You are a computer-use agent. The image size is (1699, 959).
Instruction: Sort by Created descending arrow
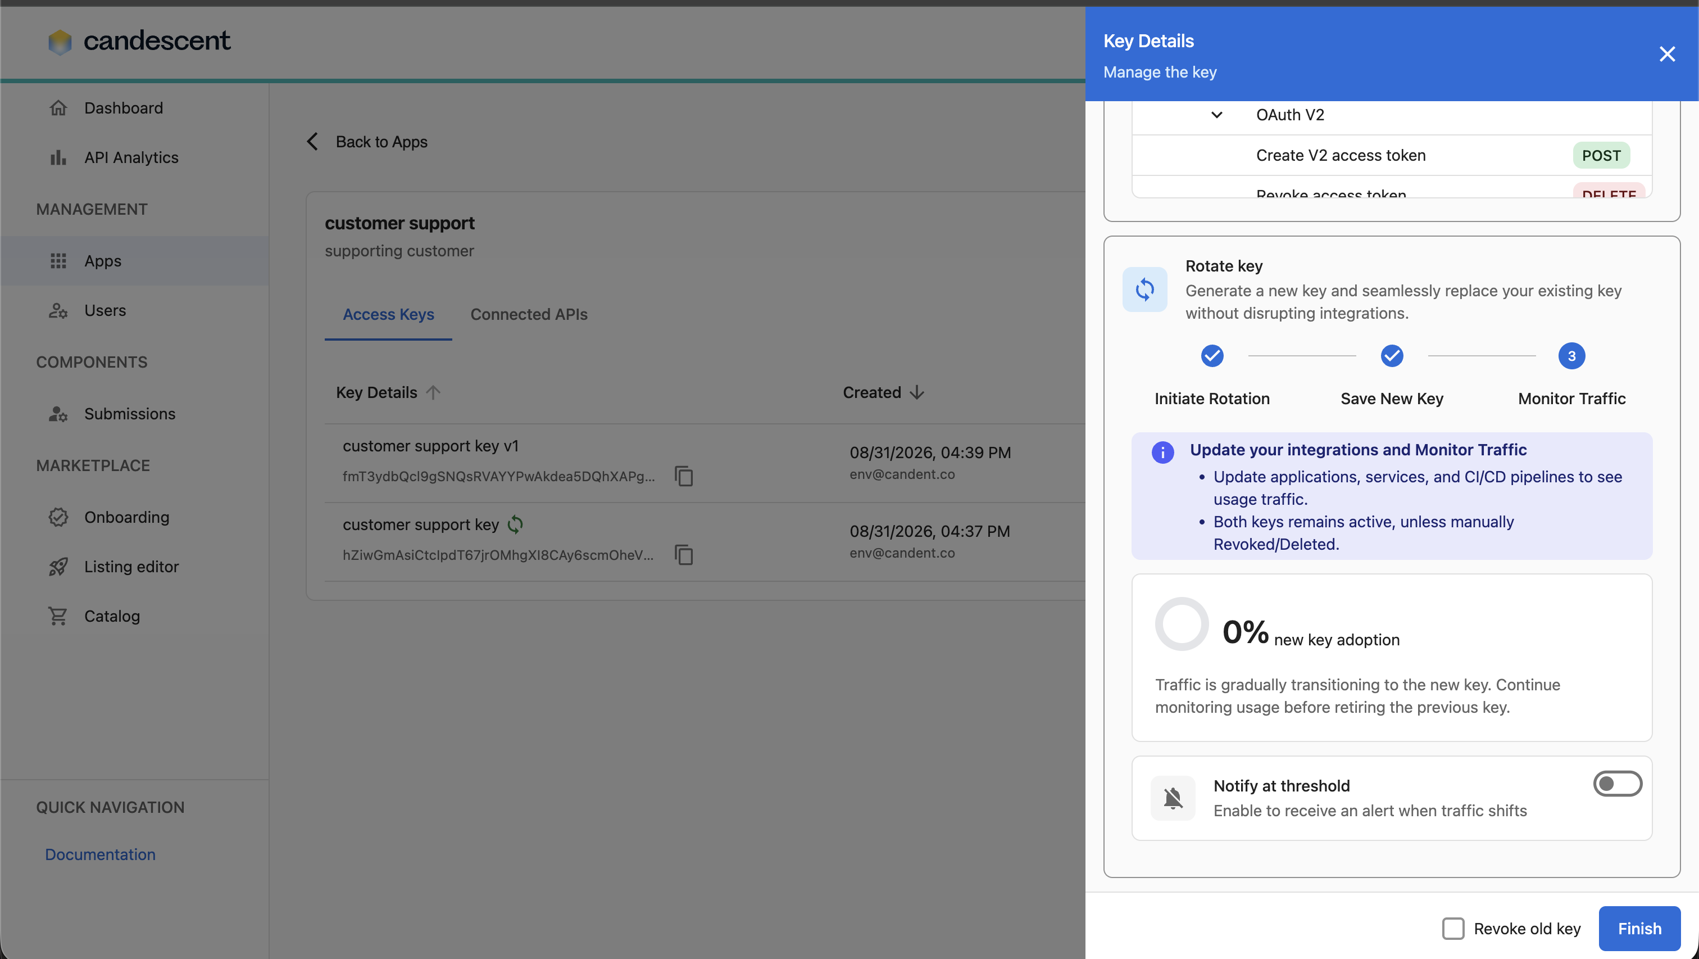pos(917,392)
